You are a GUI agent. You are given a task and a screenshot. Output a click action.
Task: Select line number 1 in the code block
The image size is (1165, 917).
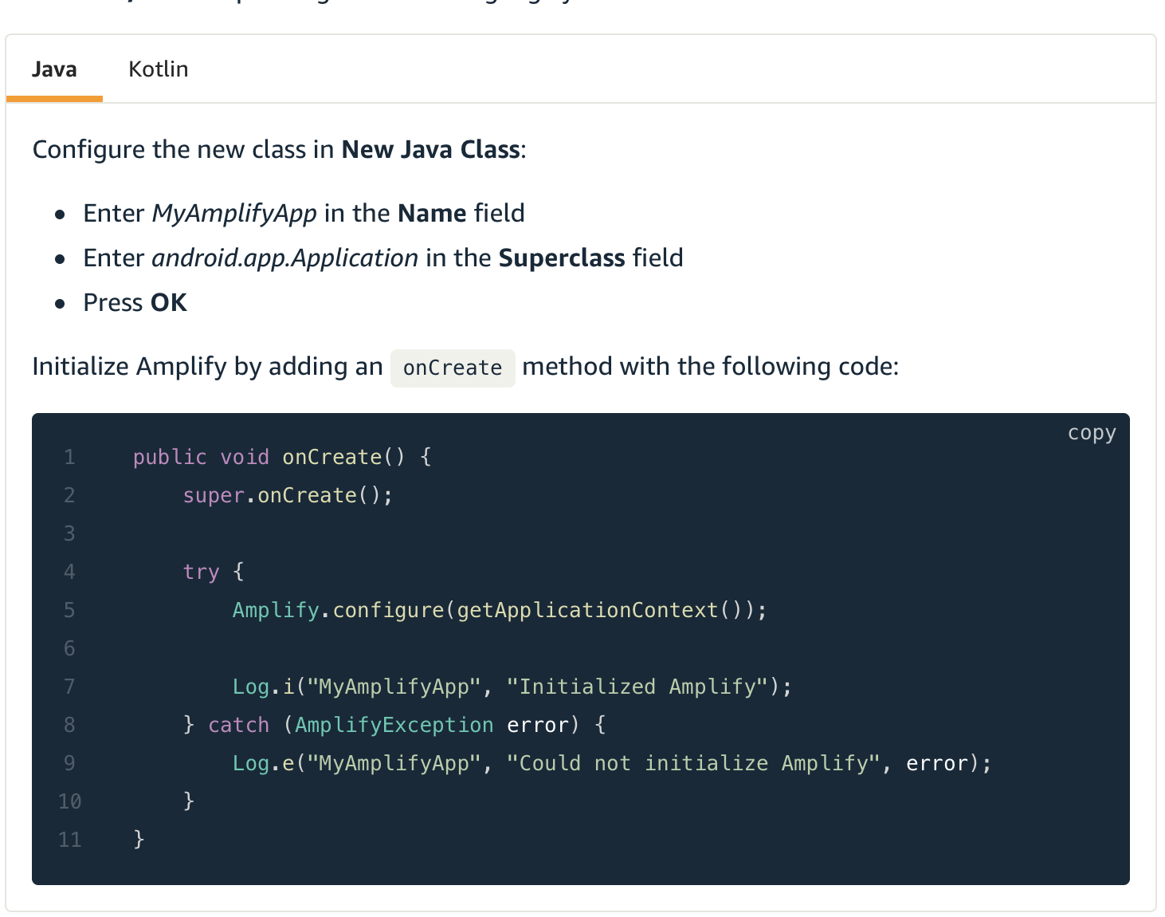(x=69, y=457)
